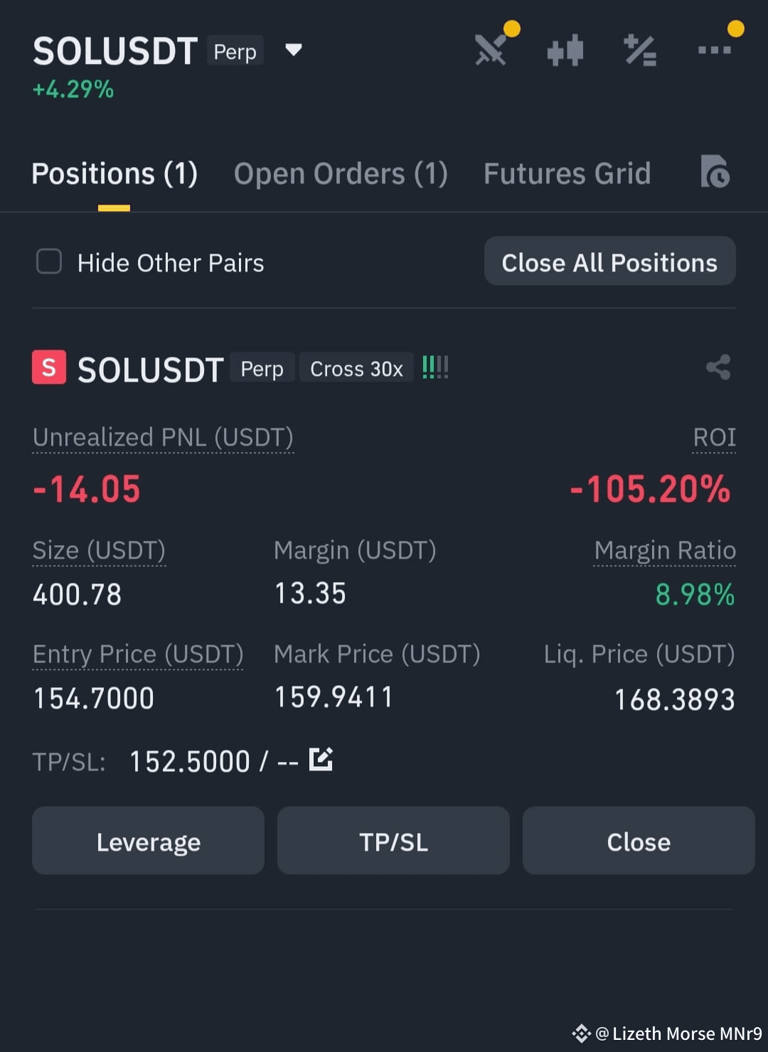Edit TP/SL using the pencil icon
This screenshot has height=1052, width=768.
pyautogui.click(x=321, y=759)
